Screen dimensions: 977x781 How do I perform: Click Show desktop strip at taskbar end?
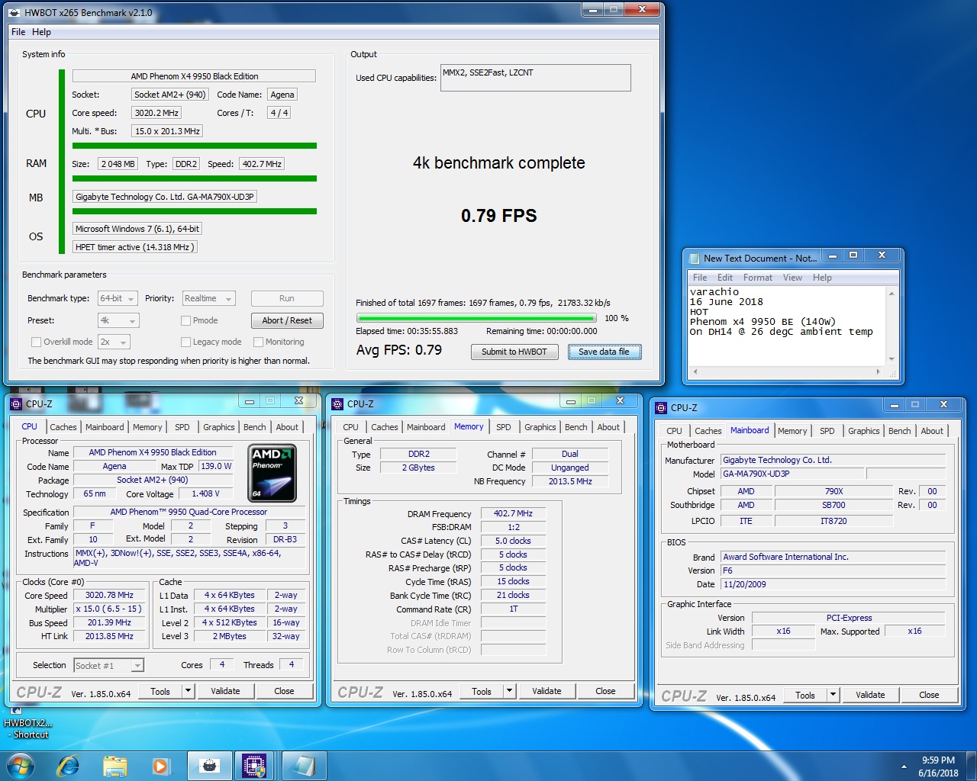click(x=971, y=767)
